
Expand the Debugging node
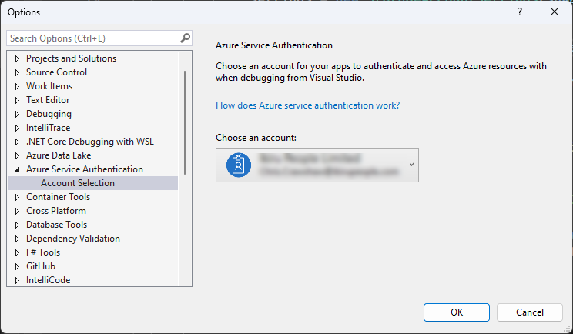(x=17, y=114)
